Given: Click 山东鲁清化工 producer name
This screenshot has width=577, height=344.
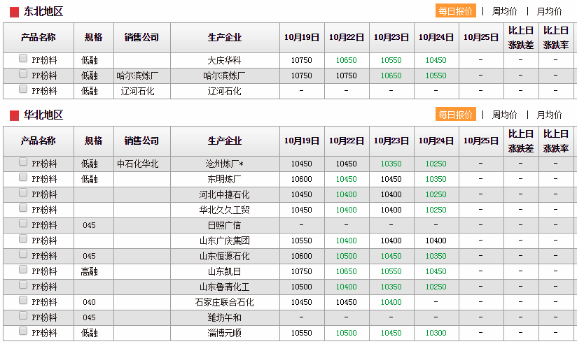Looking at the screenshot, I should click(x=225, y=287).
